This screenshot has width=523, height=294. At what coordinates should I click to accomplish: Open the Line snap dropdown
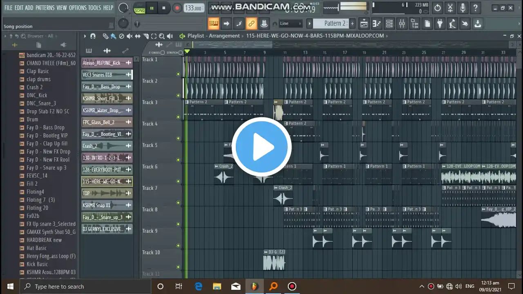pos(291,24)
